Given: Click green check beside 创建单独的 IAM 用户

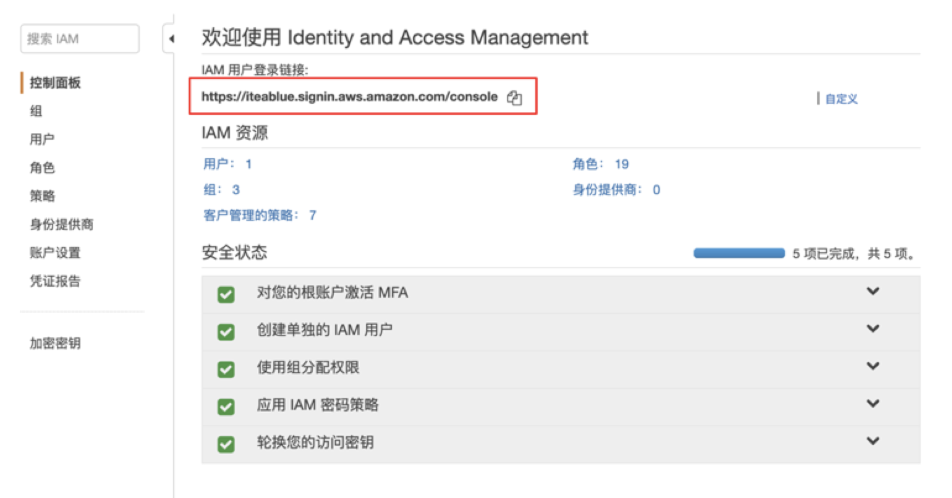Looking at the screenshot, I should (226, 332).
